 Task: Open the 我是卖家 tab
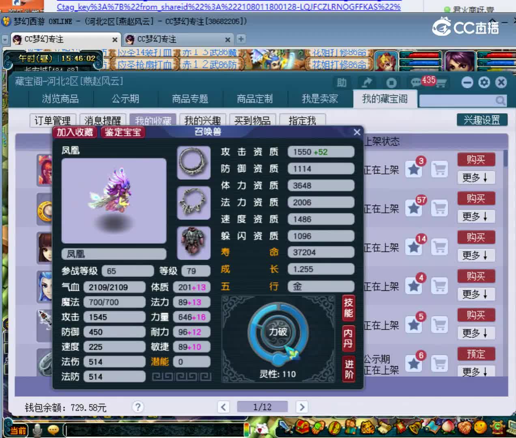coord(320,99)
